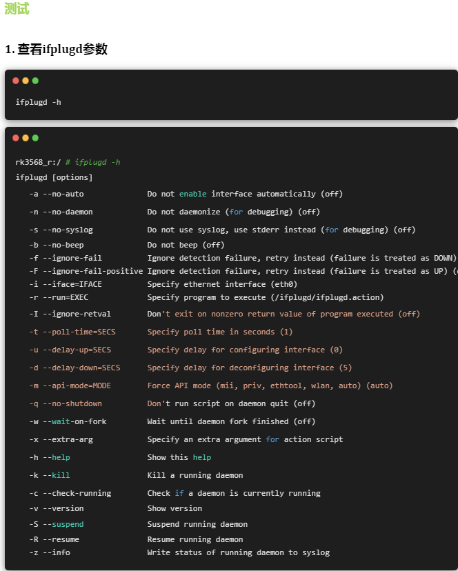Viewport: 458px width, 571px height.
Task: Click the '-c --check-running' option
Action: (x=70, y=493)
